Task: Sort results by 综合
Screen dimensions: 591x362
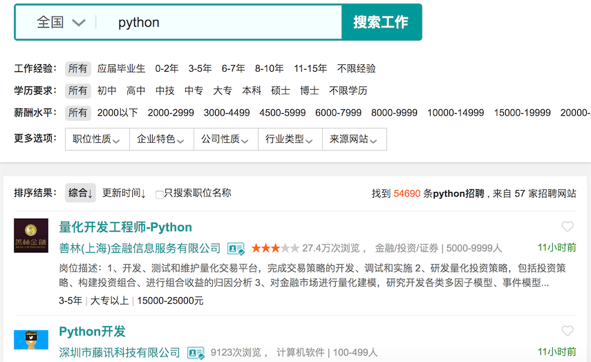Action: click(80, 193)
